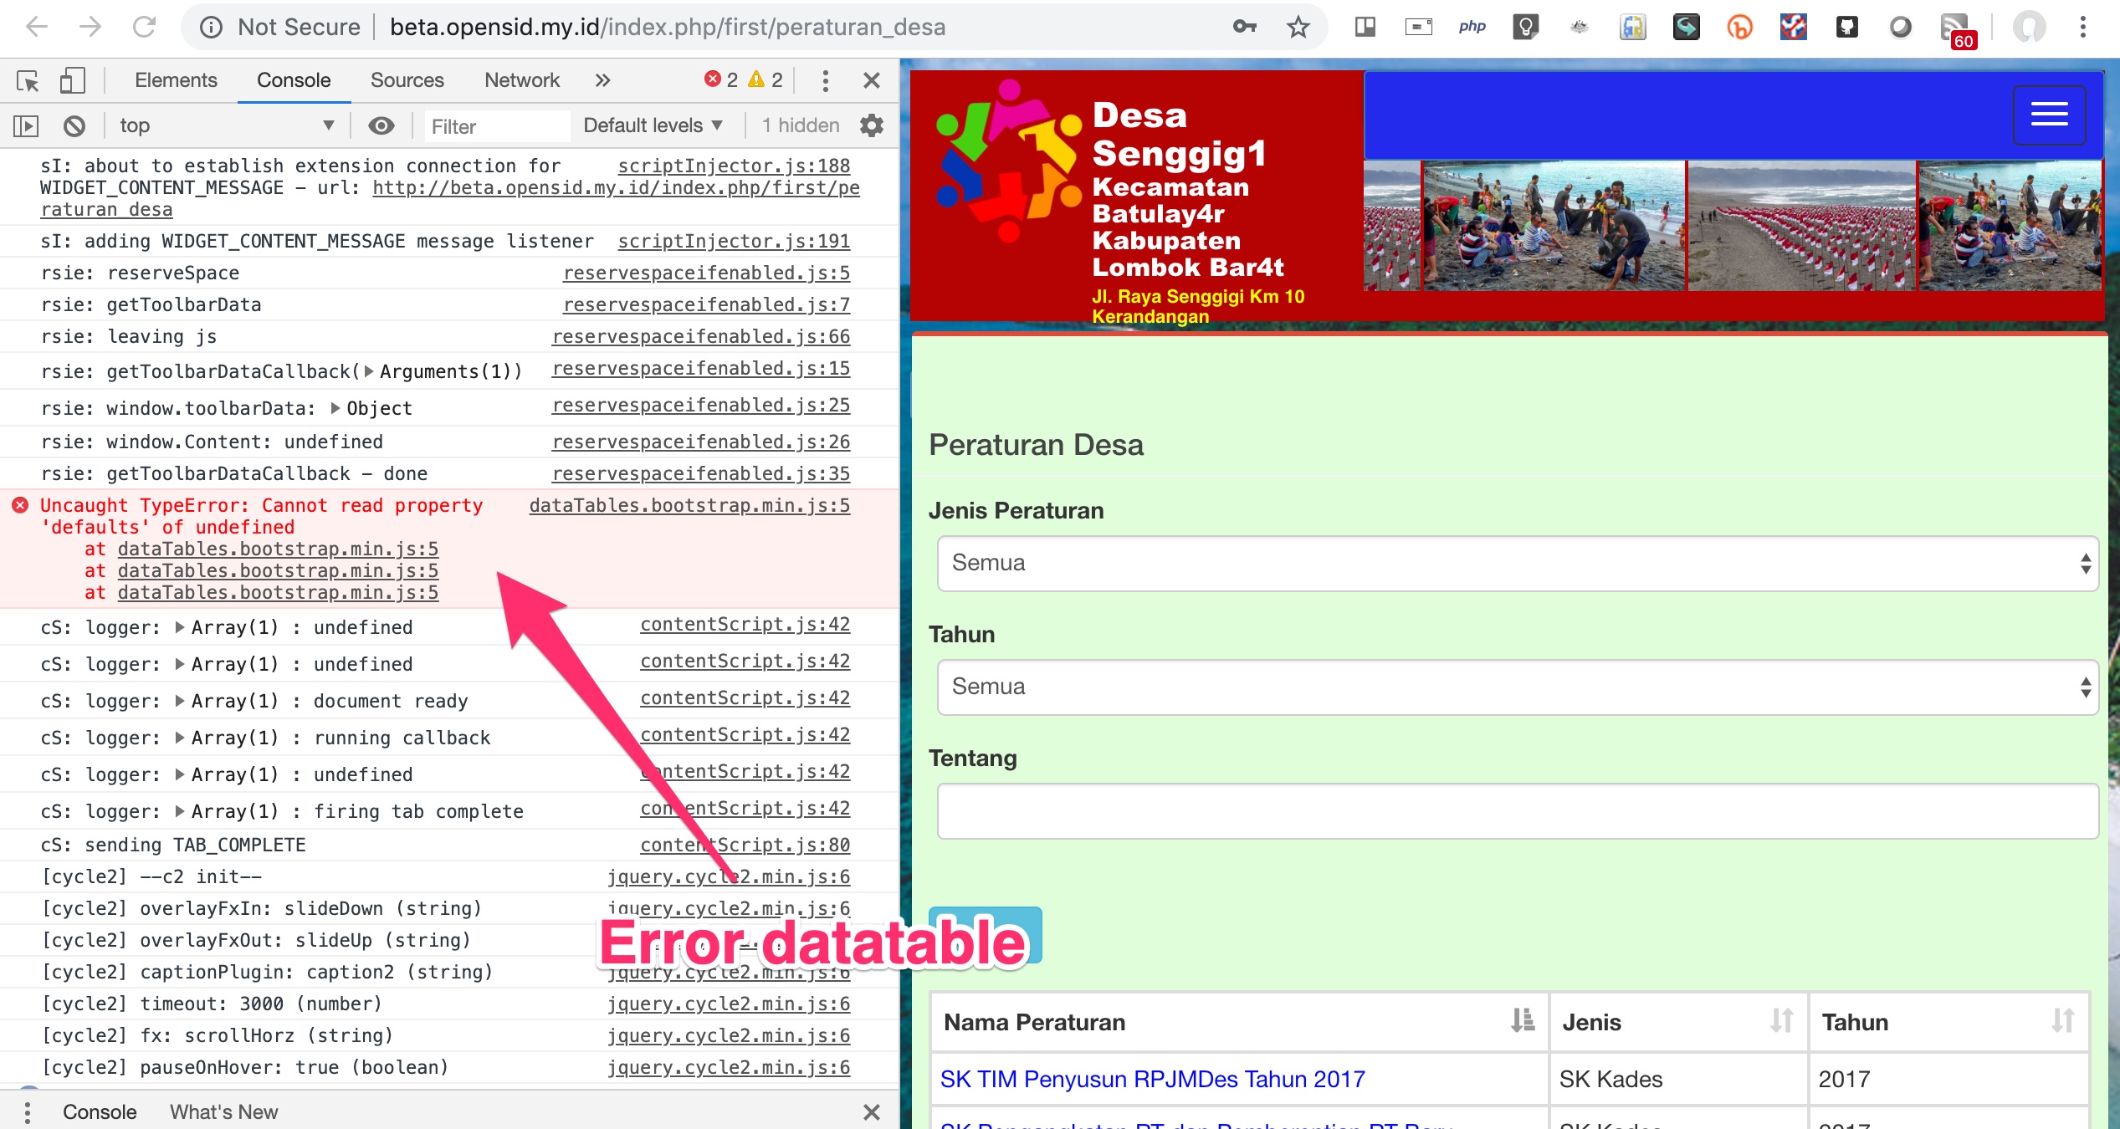Viewport: 2120px width, 1129px height.
Task: Open Chrome's three-dot menu
Action: tap(2083, 27)
